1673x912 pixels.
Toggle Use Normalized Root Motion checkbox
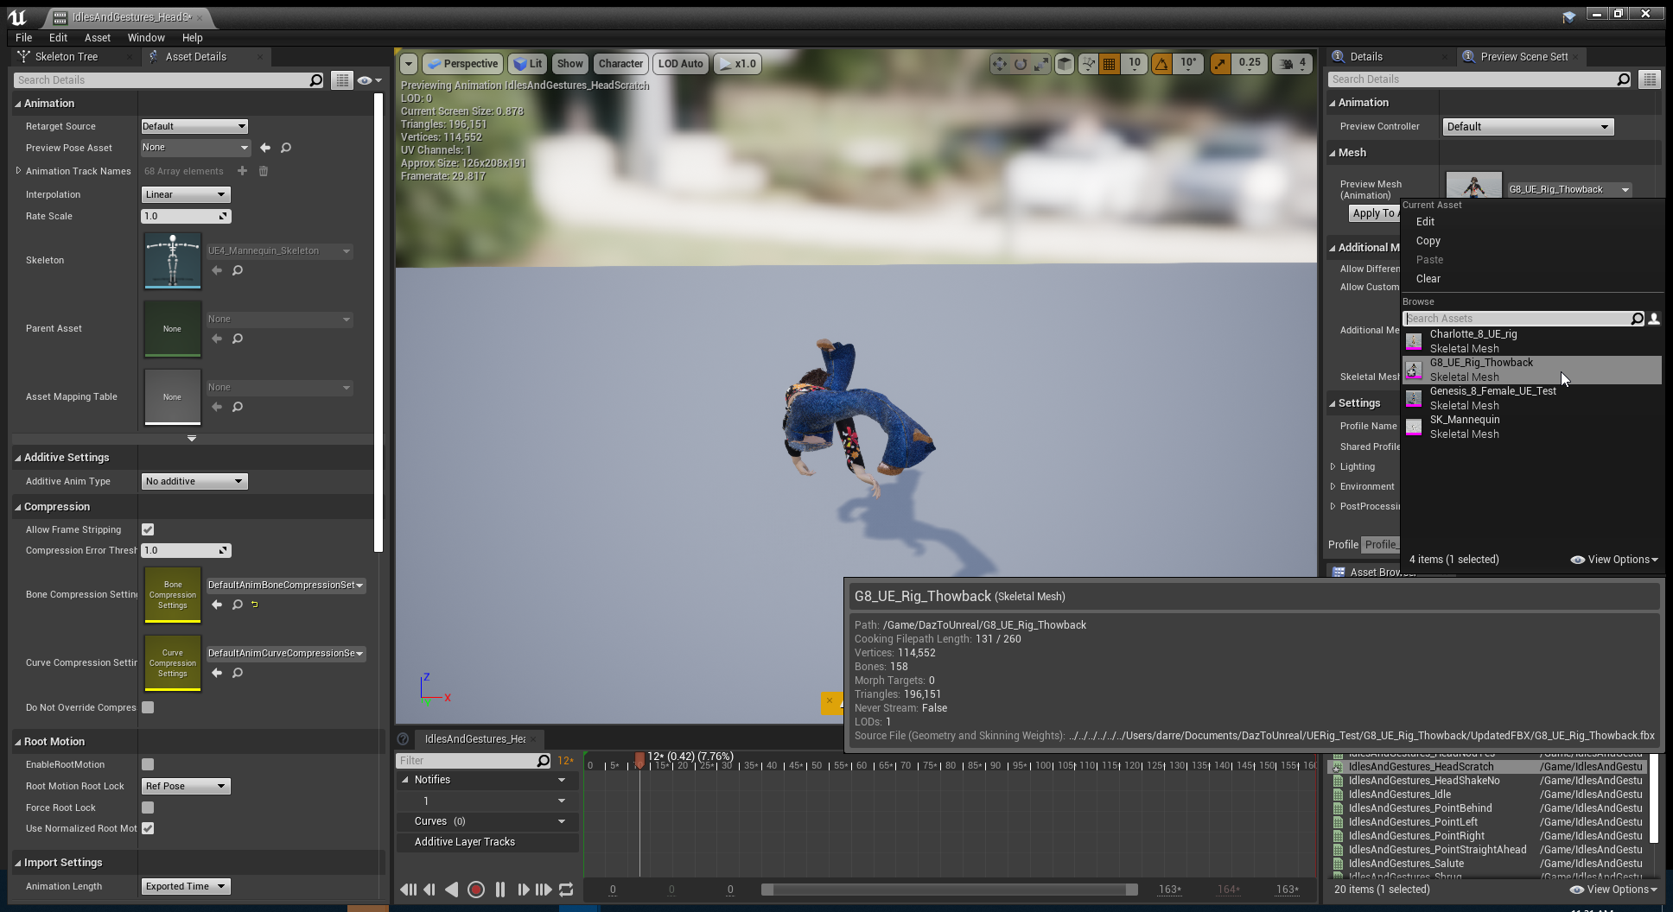pos(148,828)
